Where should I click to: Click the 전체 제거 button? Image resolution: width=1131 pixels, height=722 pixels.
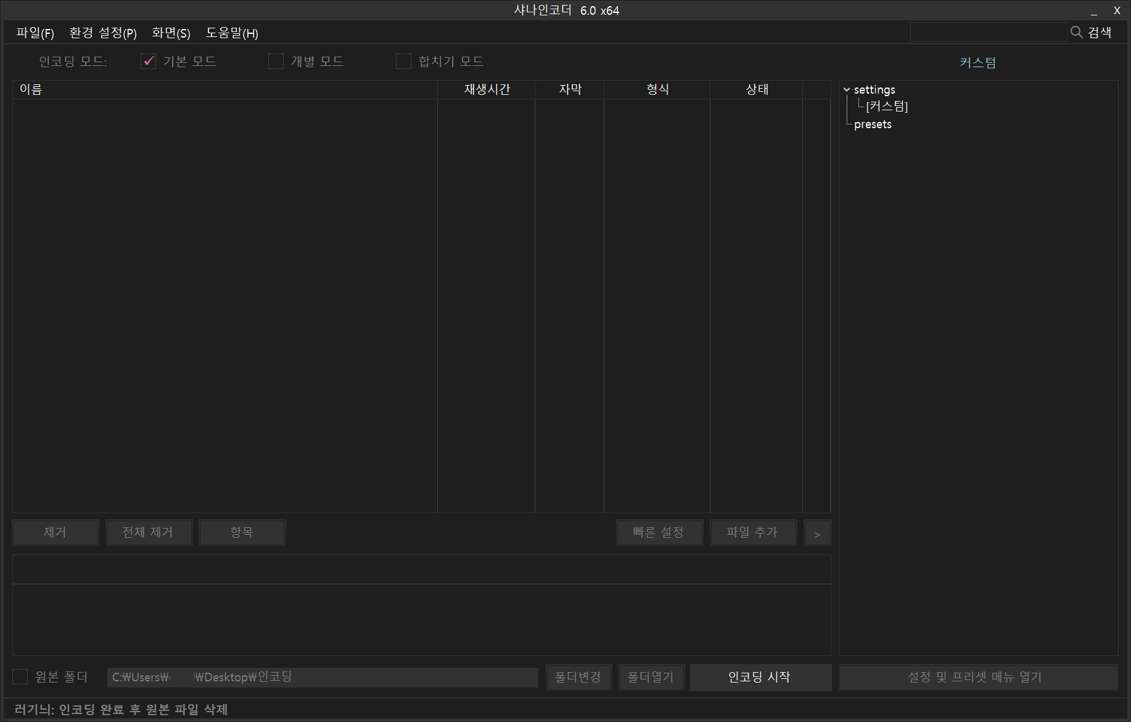(149, 532)
